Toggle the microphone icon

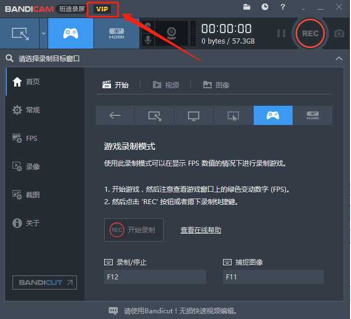tap(148, 40)
